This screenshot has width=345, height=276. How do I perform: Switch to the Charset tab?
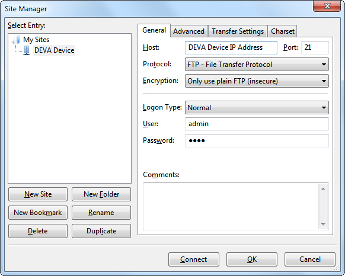click(x=283, y=31)
